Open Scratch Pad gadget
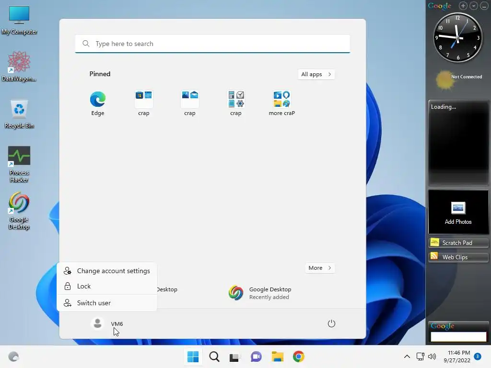Viewport: 491px width, 368px height. pos(458,242)
